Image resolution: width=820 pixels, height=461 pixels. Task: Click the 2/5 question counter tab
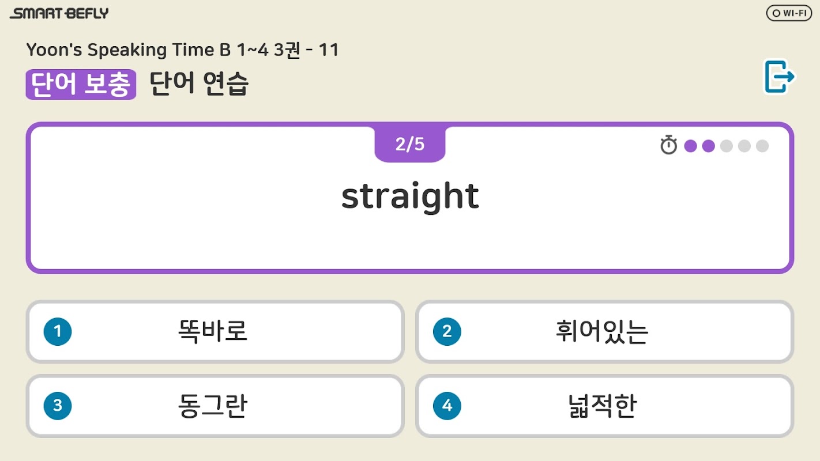pyautogui.click(x=409, y=144)
